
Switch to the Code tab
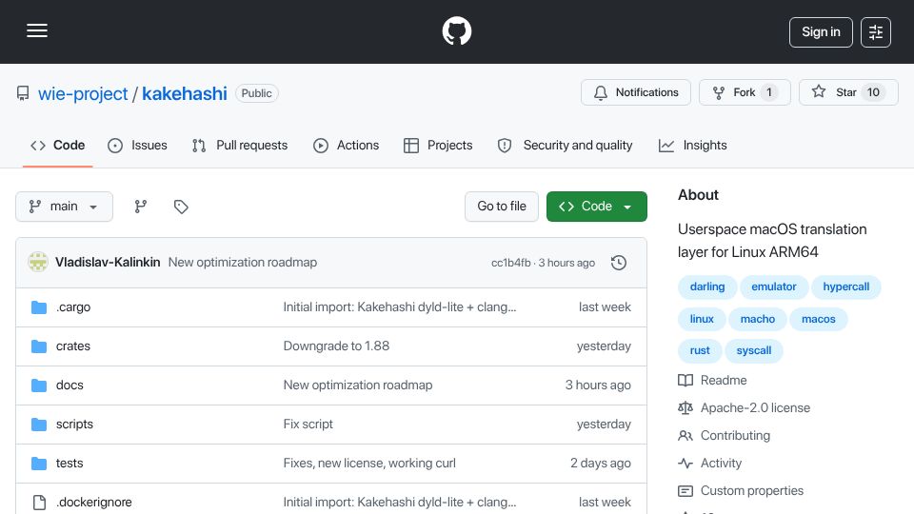[x=58, y=145]
